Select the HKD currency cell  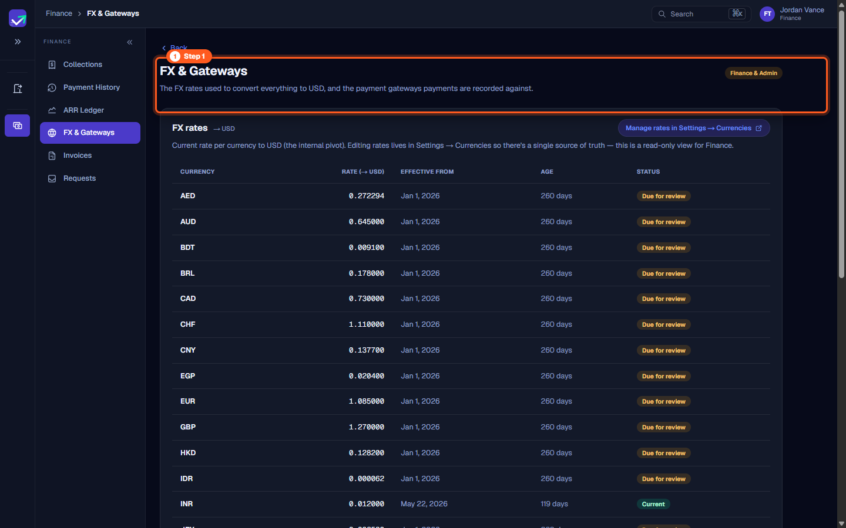[x=188, y=453]
